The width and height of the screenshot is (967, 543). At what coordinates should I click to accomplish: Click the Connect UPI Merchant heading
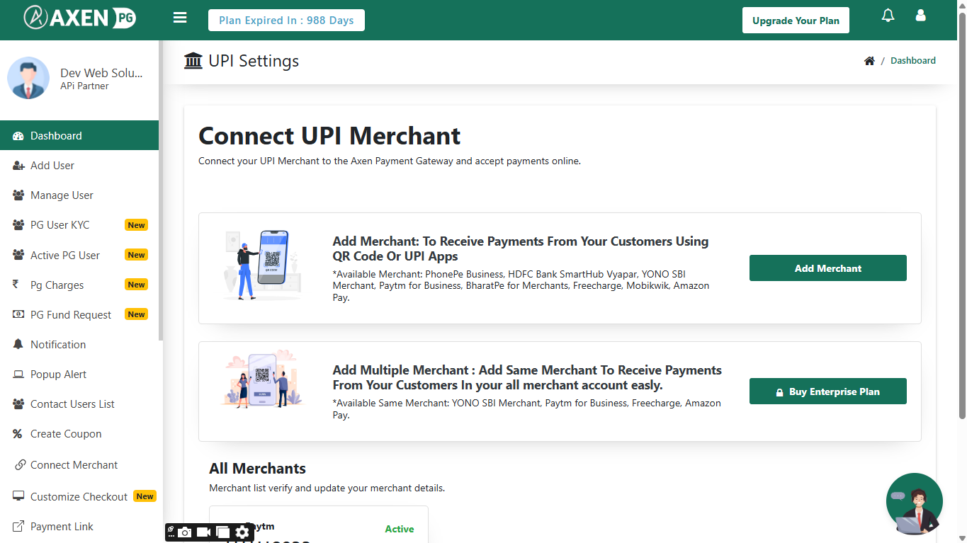329,136
